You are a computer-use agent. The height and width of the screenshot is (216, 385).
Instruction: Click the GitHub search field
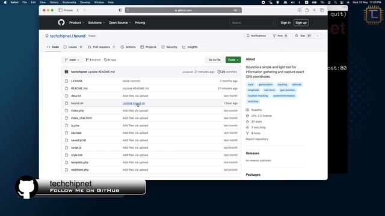253,23
